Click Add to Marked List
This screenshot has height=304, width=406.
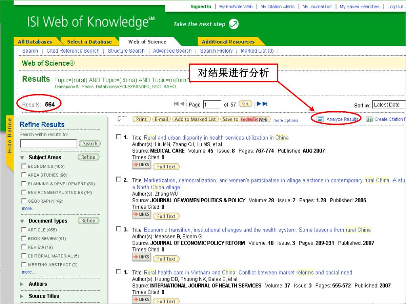coord(195,119)
